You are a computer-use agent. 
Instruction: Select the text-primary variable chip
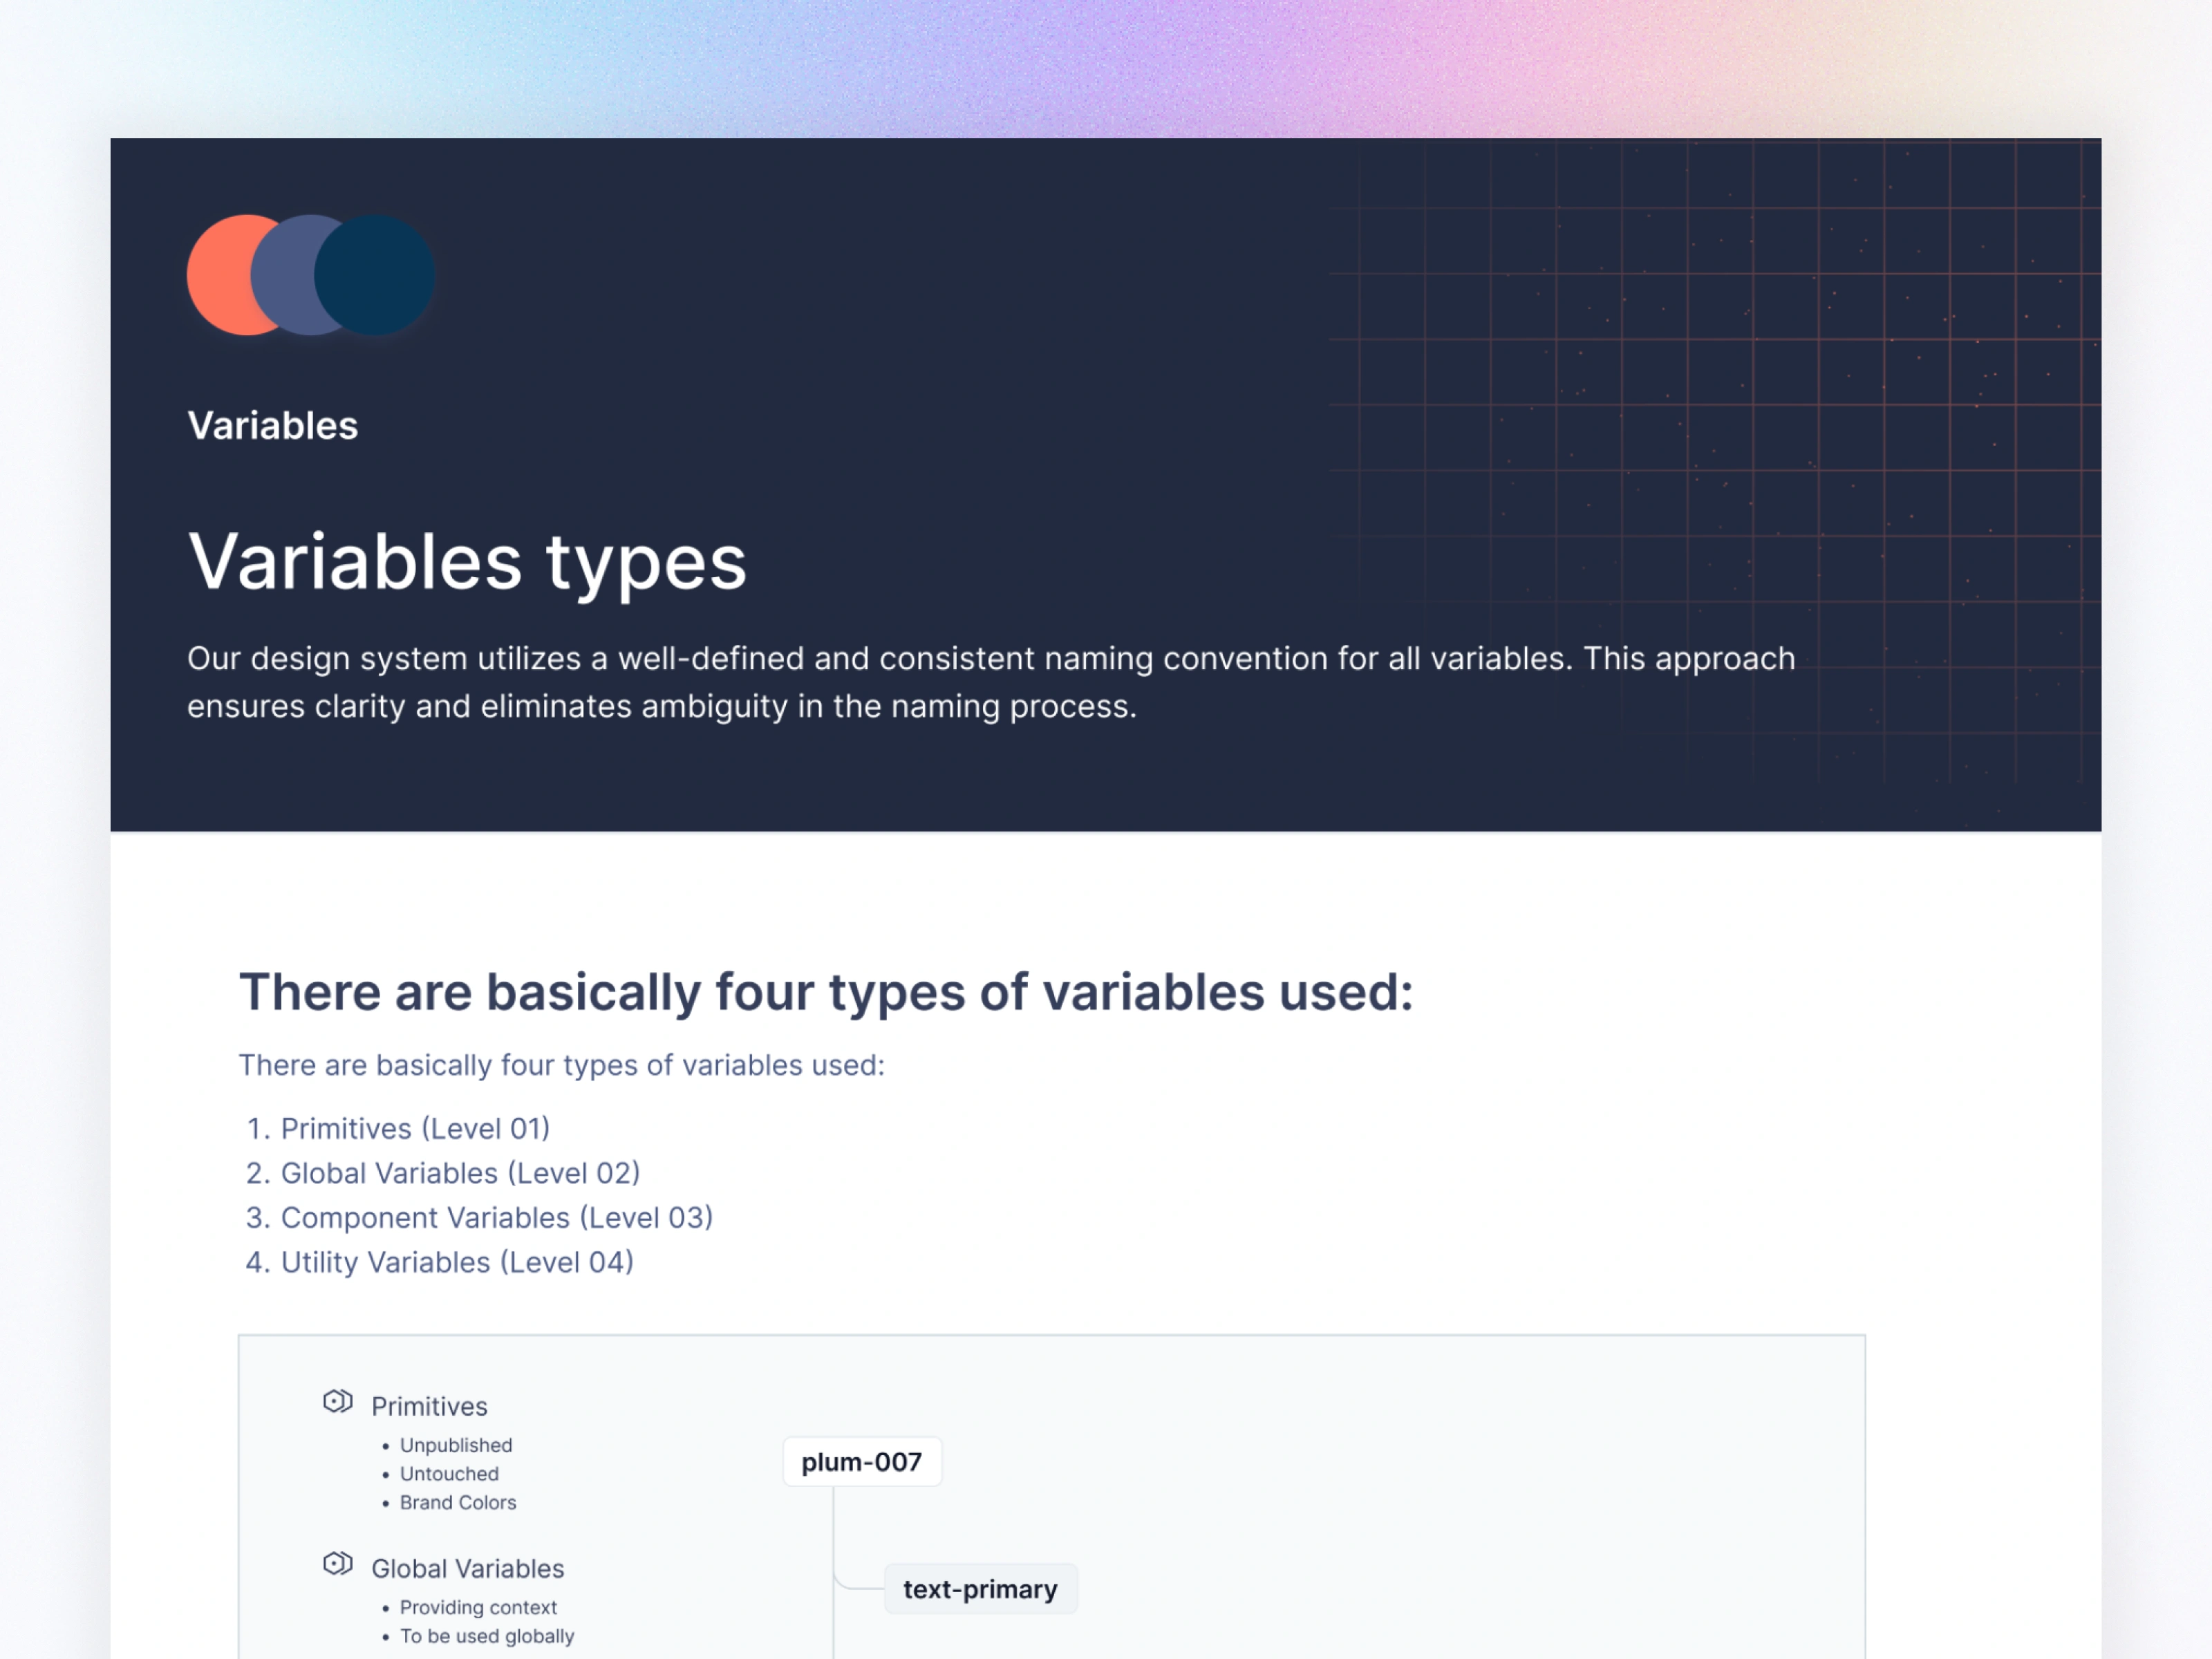980,1589
